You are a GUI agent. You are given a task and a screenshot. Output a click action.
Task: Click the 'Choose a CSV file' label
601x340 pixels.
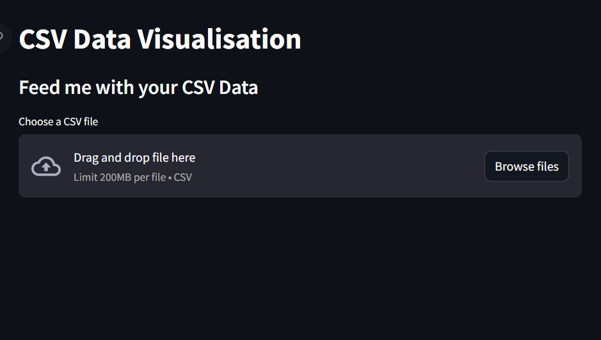click(x=58, y=122)
